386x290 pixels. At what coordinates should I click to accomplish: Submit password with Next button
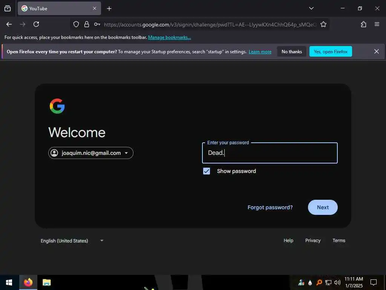(323, 207)
